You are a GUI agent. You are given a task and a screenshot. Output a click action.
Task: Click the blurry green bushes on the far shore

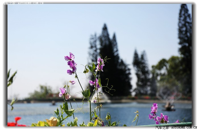tap(43, 92)
